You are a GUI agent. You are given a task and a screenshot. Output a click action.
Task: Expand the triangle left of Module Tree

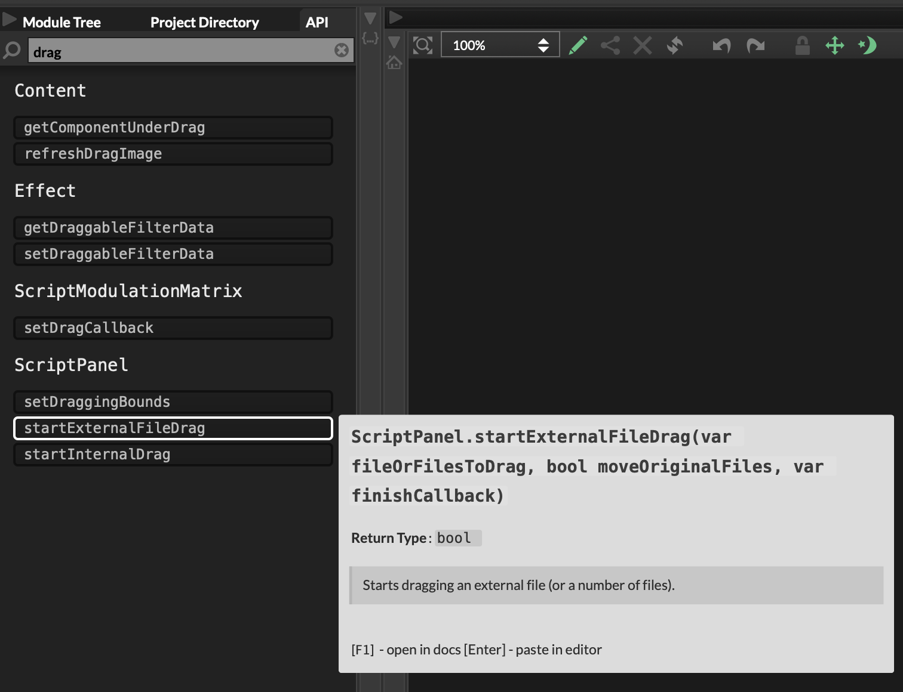click(10, 20)
